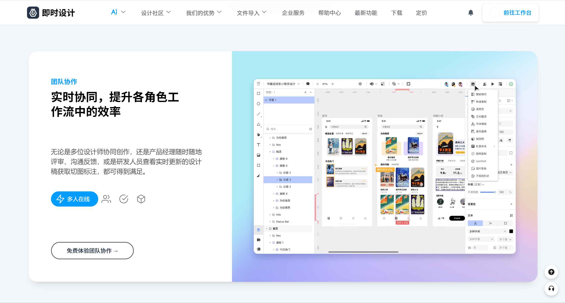565x303 pixels.
Task: Click the comment bubble icon in the editor
Action: click(308, 84)
